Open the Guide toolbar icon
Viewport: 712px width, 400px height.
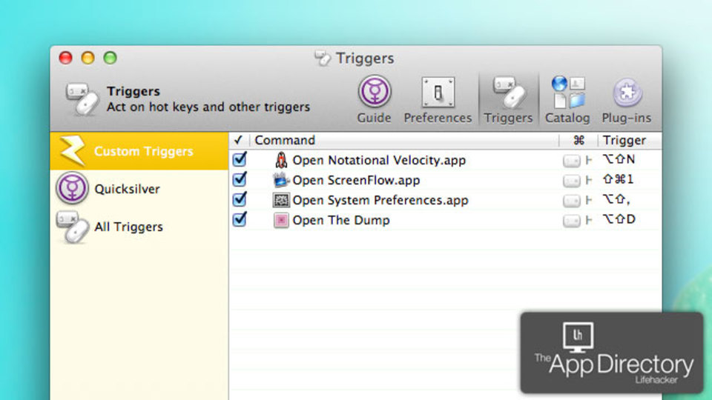click(374, 99)
